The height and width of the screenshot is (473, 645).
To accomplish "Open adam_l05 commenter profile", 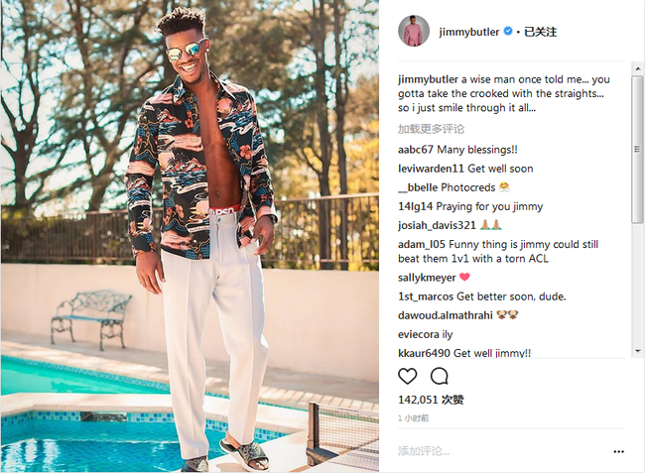I will [x=421, y=244].
